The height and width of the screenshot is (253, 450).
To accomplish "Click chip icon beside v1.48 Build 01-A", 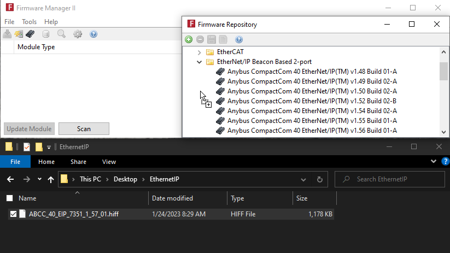I will click(x=220, y=72).
